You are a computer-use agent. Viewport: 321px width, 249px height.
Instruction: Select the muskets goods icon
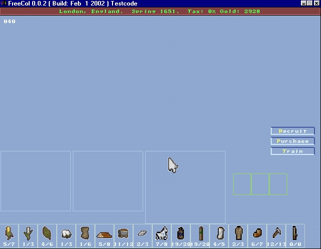(x=295, y=233)
